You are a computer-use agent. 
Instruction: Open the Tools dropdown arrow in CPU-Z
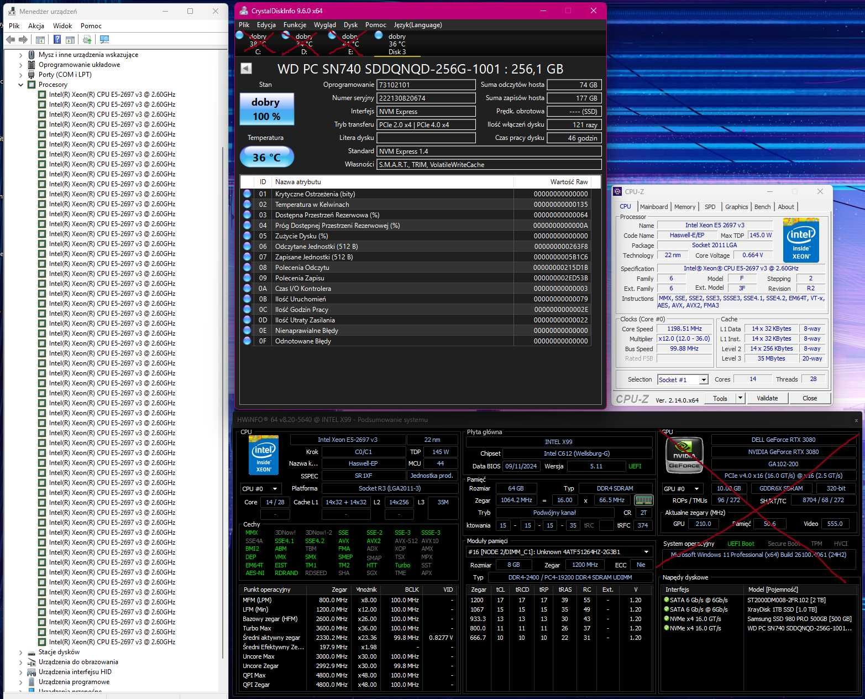pos(741,398)
